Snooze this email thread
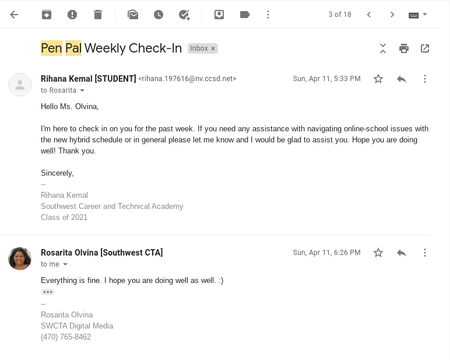Image resolution: width=450 pixels, height=360 pixels. click(159, 15)
